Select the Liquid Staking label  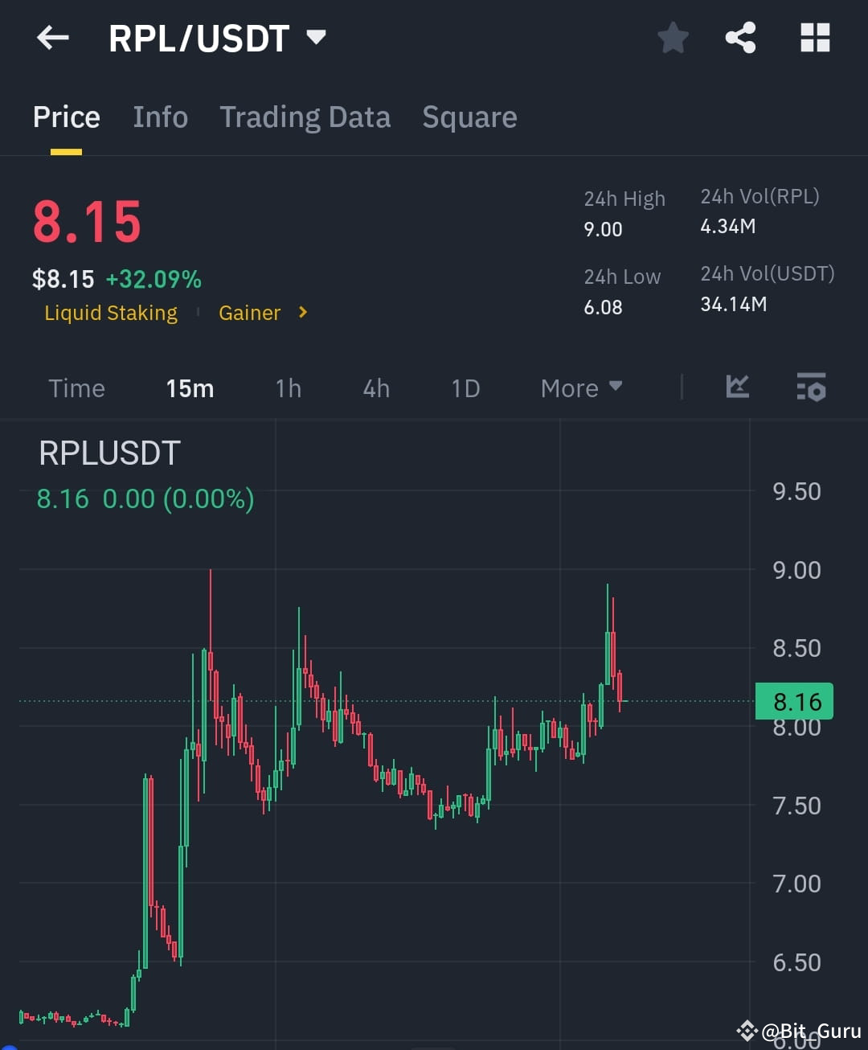[x=110, y=313]
